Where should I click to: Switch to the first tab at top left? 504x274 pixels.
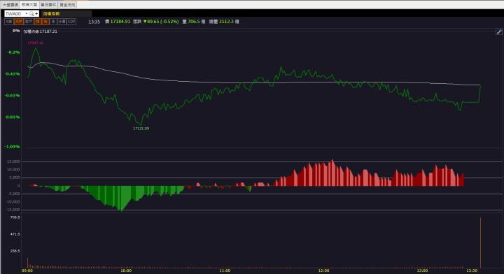click(10, 5)
